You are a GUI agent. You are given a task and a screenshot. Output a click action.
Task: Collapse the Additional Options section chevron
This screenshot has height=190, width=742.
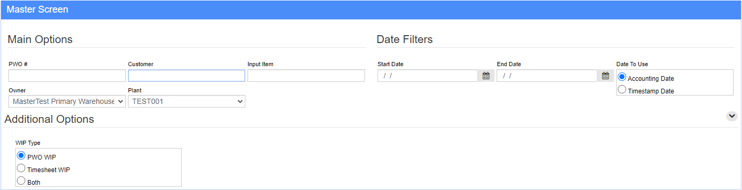(x=731, y=117)
